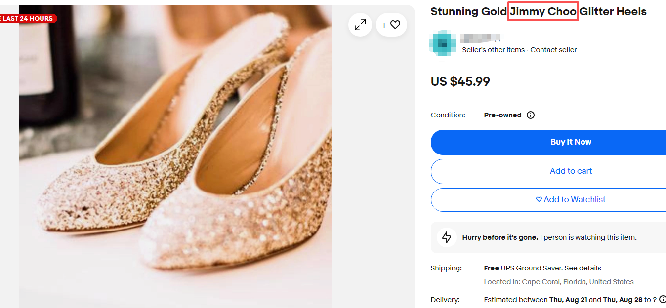This screenshot has width=666, height=308.
Task: Click the heart icon on the photo
Action: pyautogui.click(x=395, y=25)
